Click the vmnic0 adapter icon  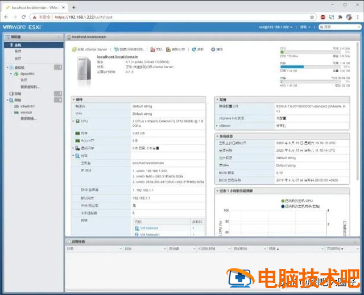click(x=16, y=113)
